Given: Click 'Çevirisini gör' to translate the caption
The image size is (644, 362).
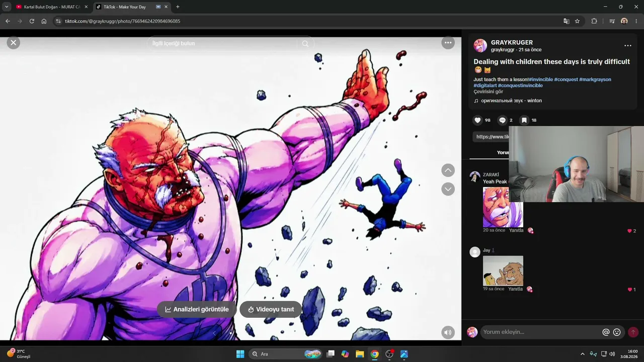Looking at the screenshot, I should [x=488, y=92].
